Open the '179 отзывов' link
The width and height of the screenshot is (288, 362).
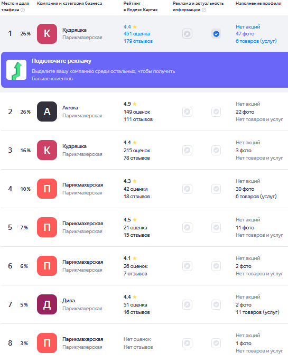tap(138, 41)
